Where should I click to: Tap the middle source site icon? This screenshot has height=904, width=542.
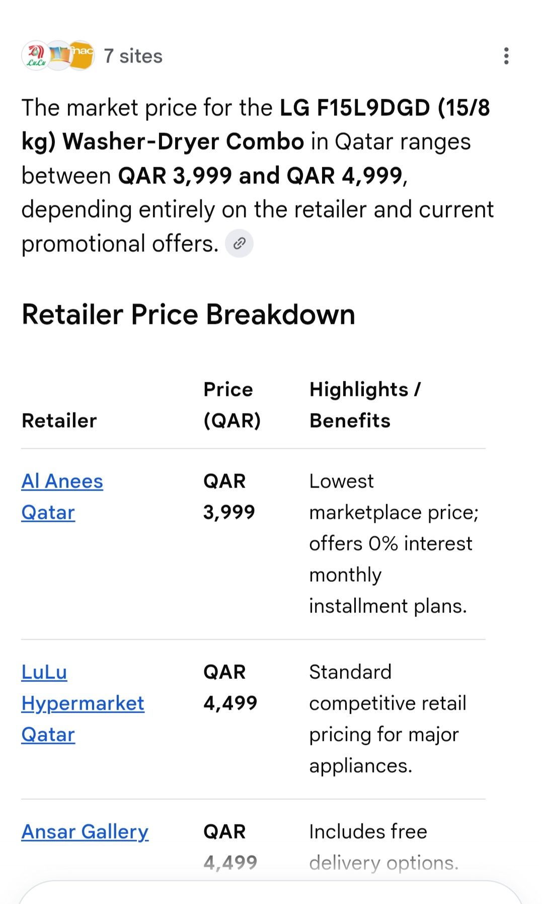click(x=59, y=55)
